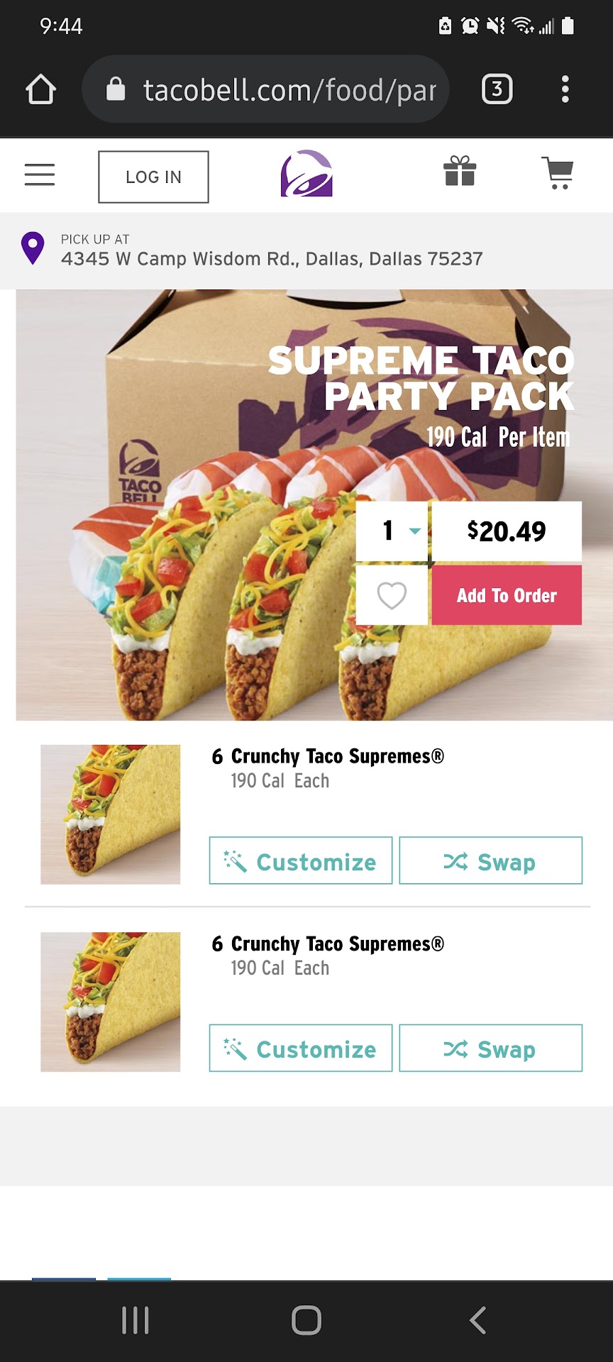View the shopping cart
The width and height of the screenshot is (613, 1362).
[x=558, y=173]
